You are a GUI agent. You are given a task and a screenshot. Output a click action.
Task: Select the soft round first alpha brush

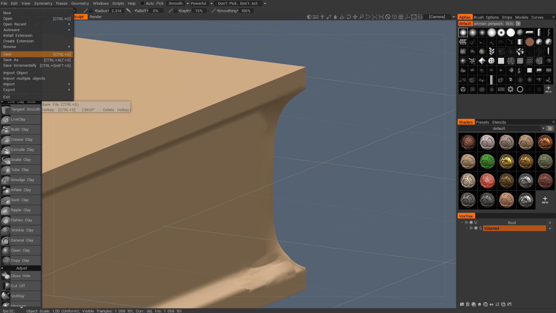point(463,32)
